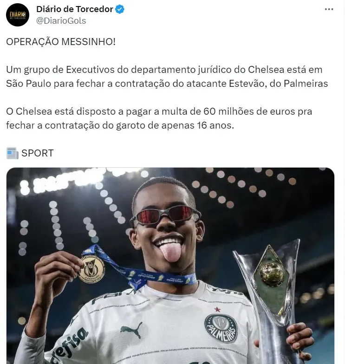Click the Palmeiras crest on the jersey
Screen dimensions: 345x364
click(221, 328)
